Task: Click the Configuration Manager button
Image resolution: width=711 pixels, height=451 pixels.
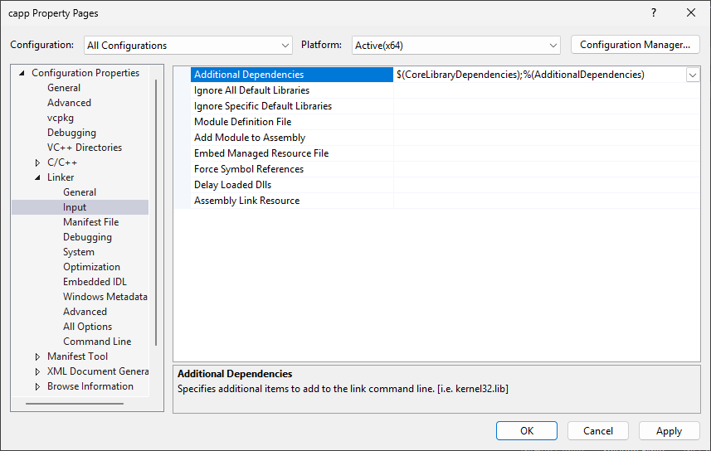Action: (635, 45)
